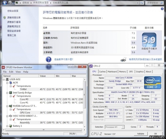Click the Value column header

(x=47, y=76)
